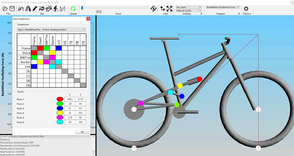Open the suspension type dropdown
The height and width of the screenshot is (156, 294).
coord(51,30)
